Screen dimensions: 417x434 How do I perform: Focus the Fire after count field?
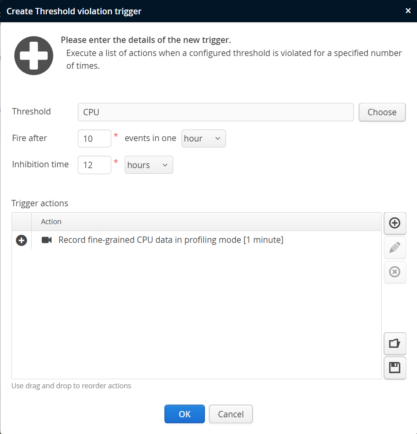pos(94,138)
